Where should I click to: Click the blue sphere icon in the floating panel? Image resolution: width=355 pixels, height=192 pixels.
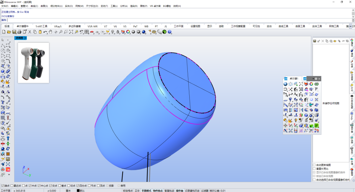286,84
